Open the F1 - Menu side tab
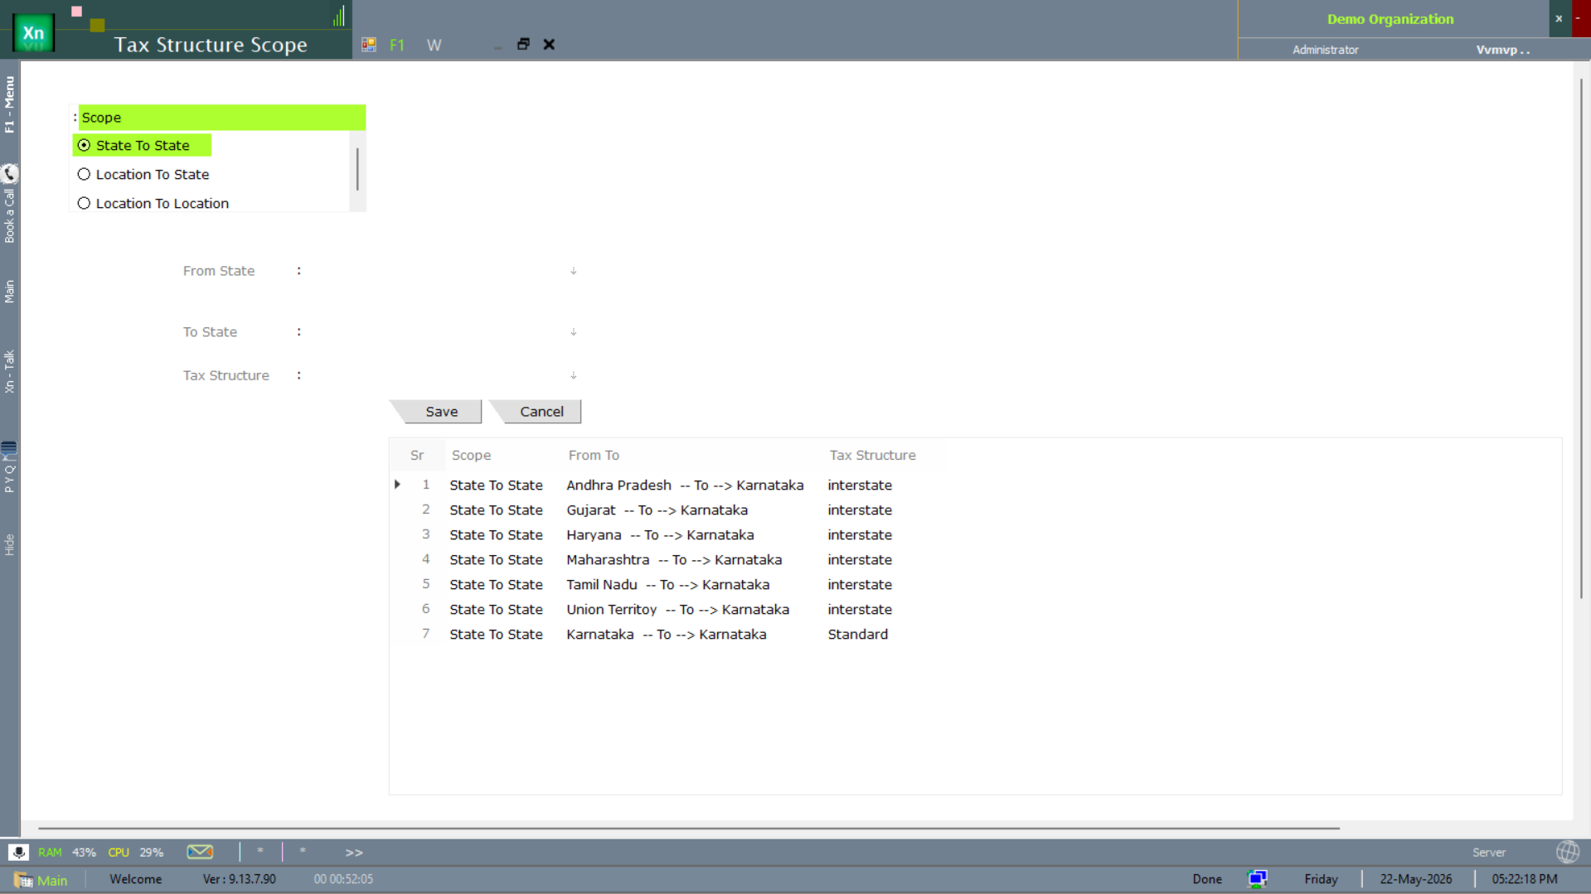This screenshot has height=894, width=1591. (9, 104)
